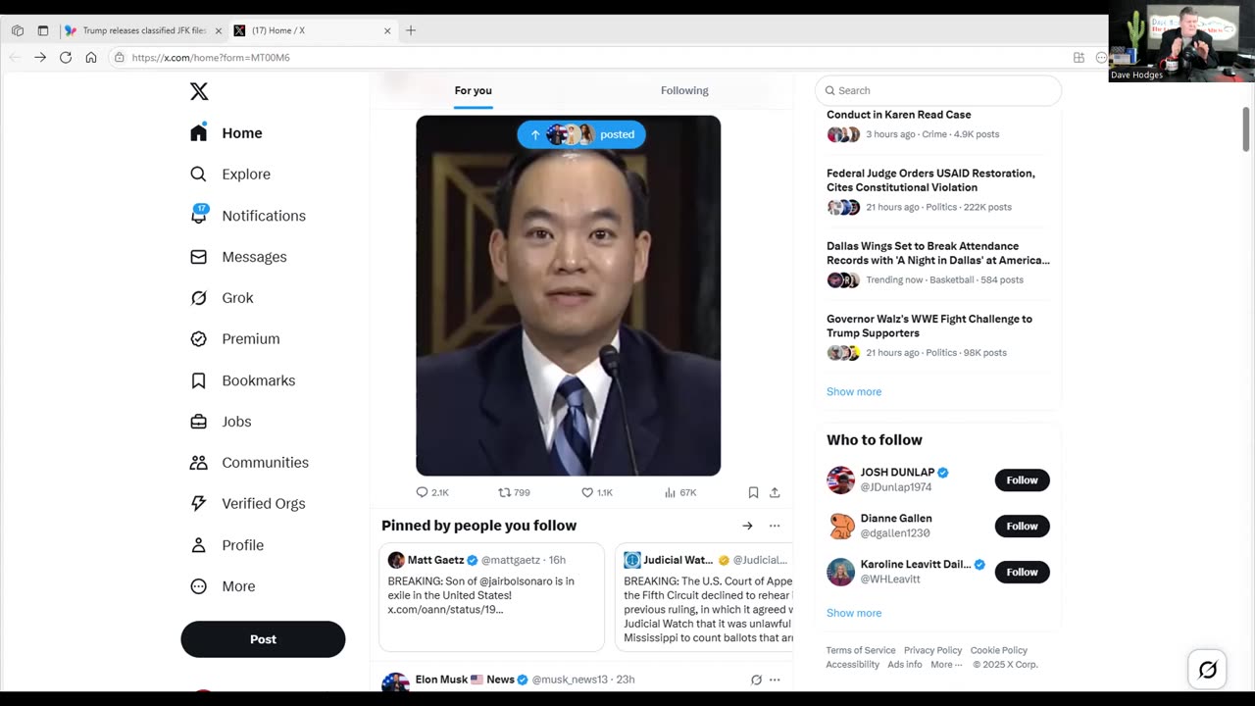The width and height of the screenshot is (1255, 706).
Task: Open Accessibility footer link
Action: click(852, 664)
